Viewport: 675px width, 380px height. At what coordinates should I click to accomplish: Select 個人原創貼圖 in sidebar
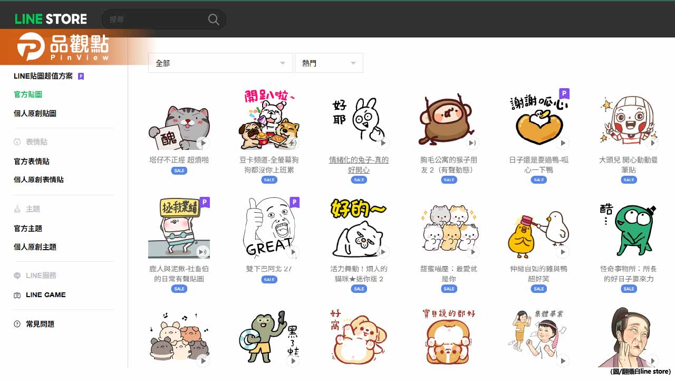pos(35,113)
